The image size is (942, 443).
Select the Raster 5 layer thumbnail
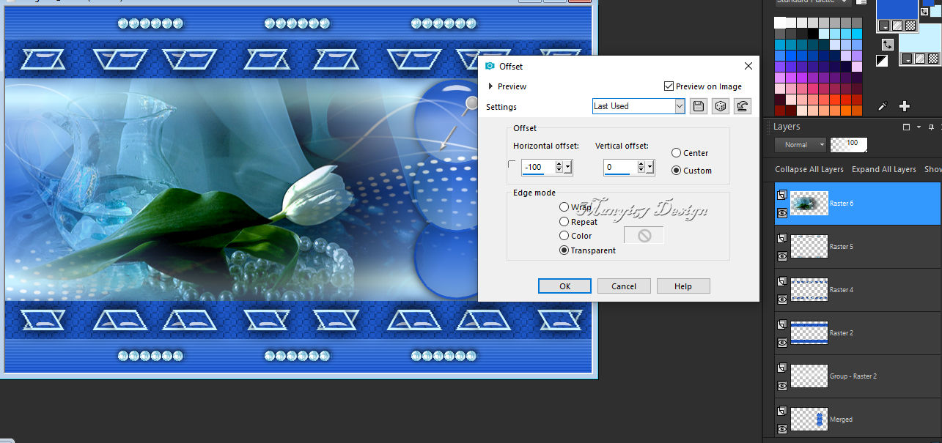pos(809,247)
